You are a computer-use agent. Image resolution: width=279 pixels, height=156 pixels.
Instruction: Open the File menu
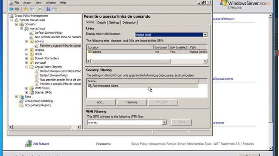coord(17,3)
